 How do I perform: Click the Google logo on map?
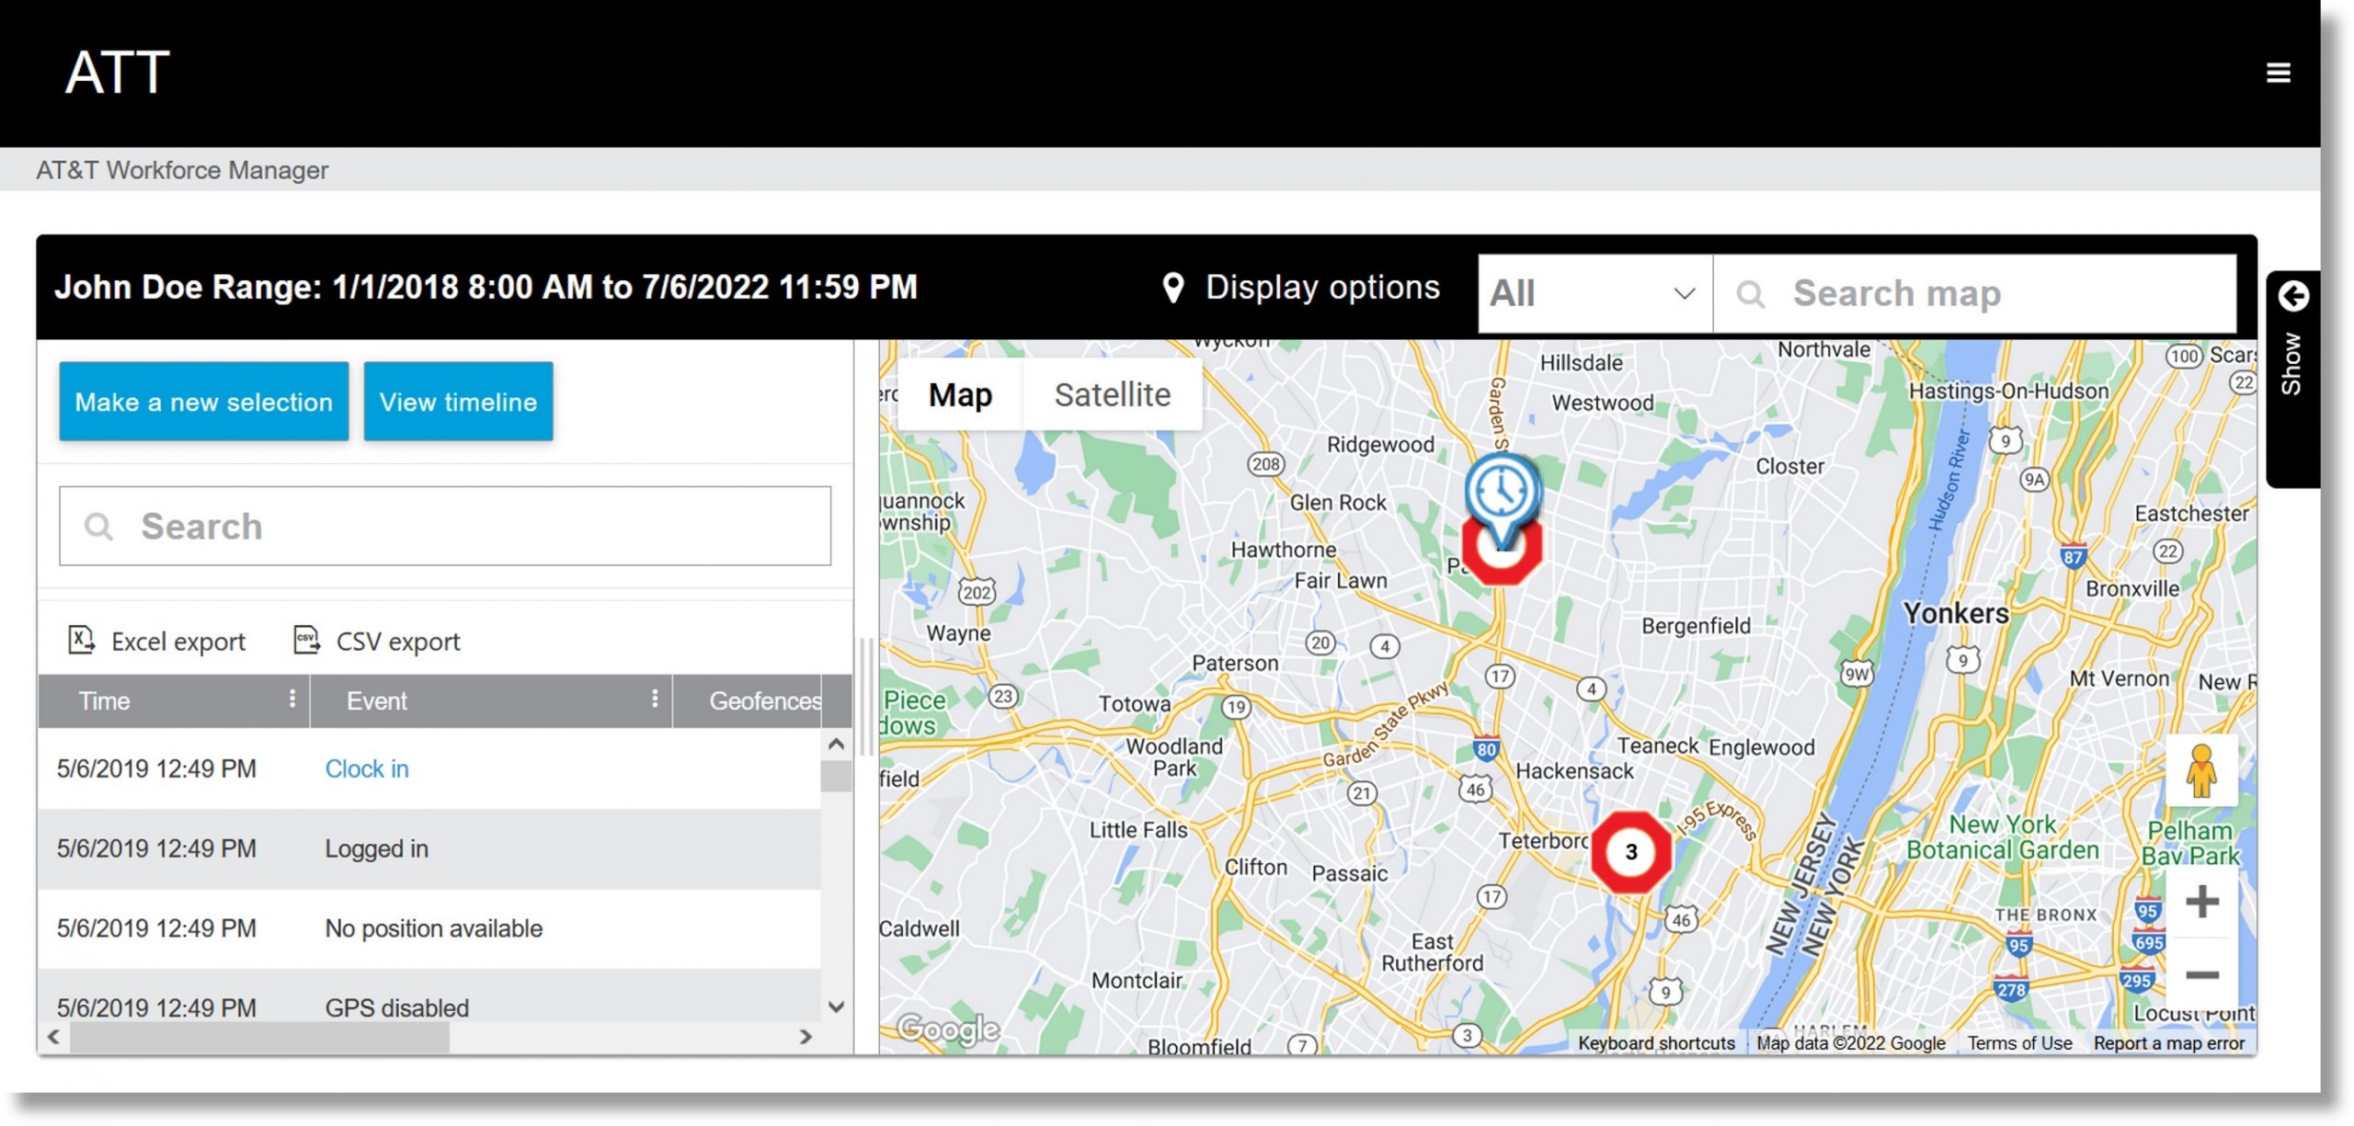click(x=948, y=1028)
